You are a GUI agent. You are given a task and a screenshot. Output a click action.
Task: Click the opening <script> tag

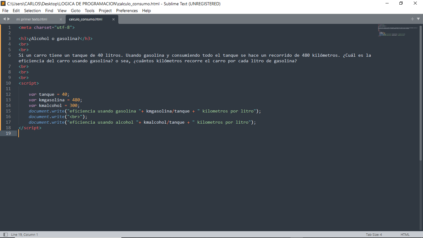29,83
